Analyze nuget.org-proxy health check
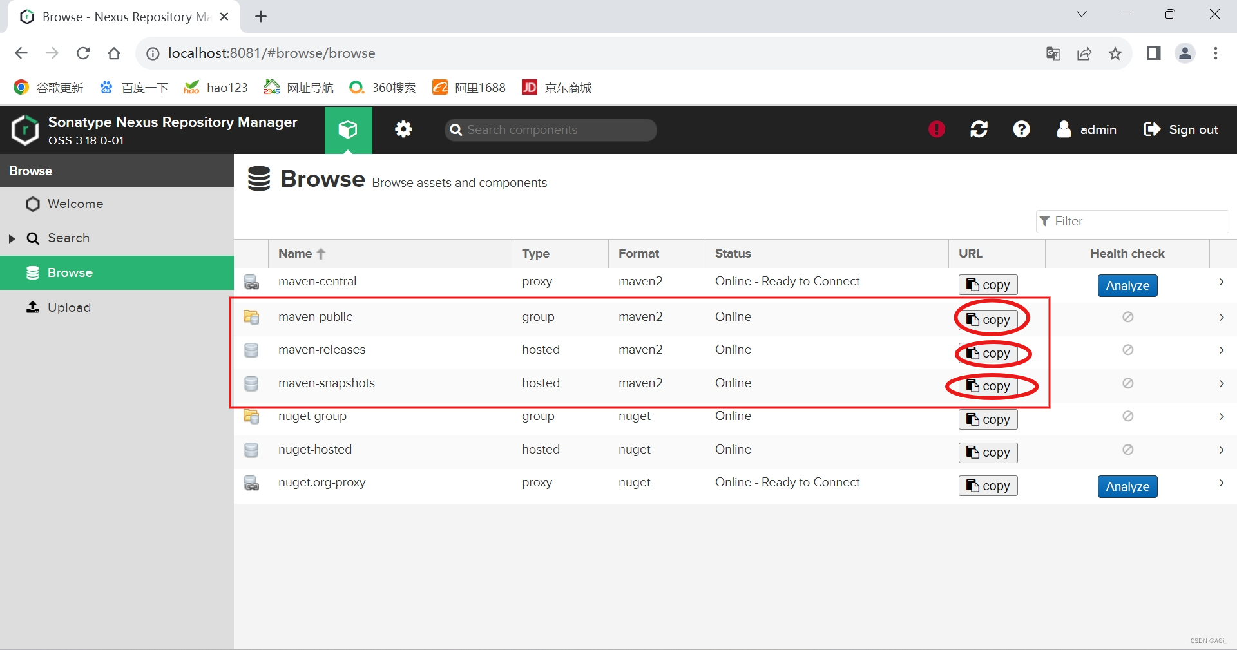 1127,486
